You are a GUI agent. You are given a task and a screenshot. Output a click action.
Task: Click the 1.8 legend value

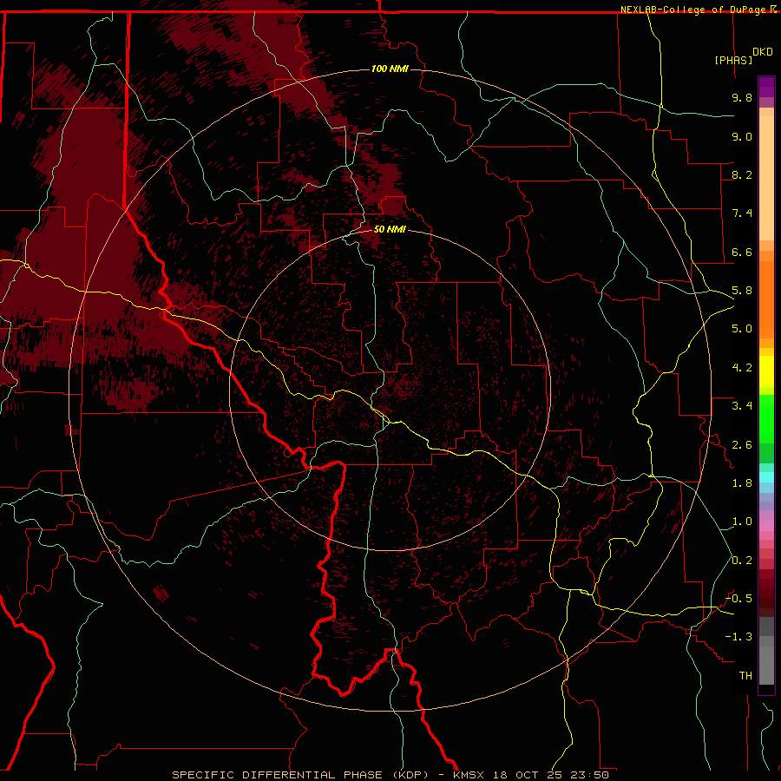pyautogui.click(x=742, y=483)
